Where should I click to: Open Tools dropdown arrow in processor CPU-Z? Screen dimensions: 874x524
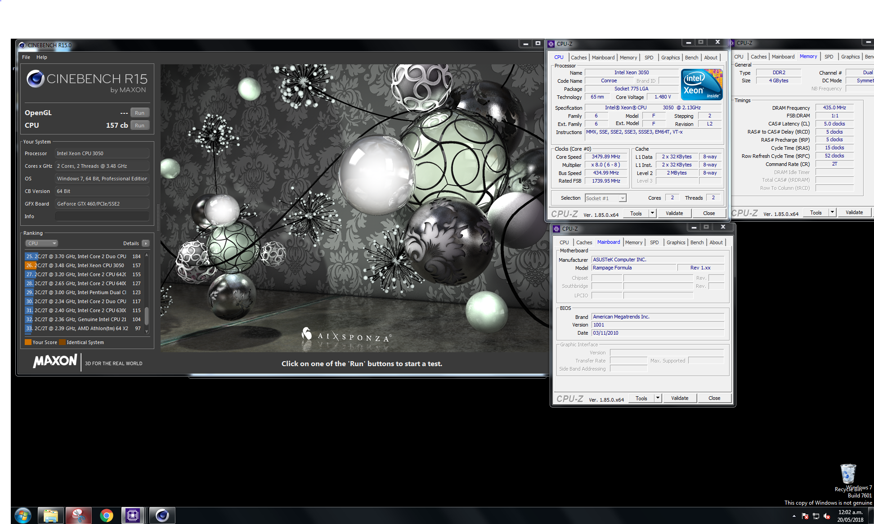pyautogui.click(x=652, y=214)
